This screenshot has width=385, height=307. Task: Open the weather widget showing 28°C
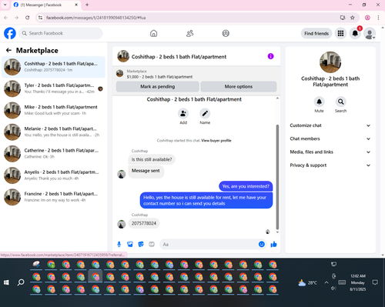pyautogui.click(x=307, y=282)
